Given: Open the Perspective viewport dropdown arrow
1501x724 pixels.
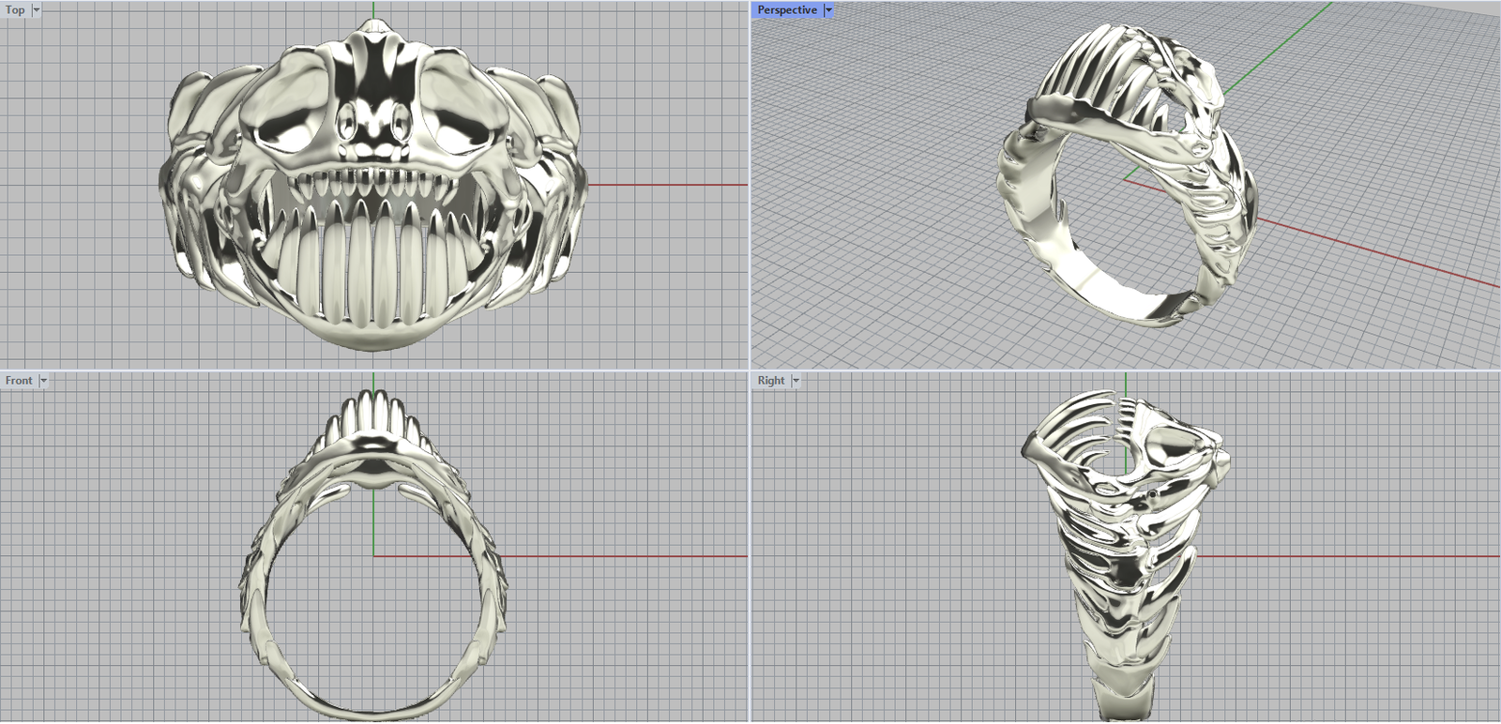Looking at the screenshot, I should (x=828, y=10).
